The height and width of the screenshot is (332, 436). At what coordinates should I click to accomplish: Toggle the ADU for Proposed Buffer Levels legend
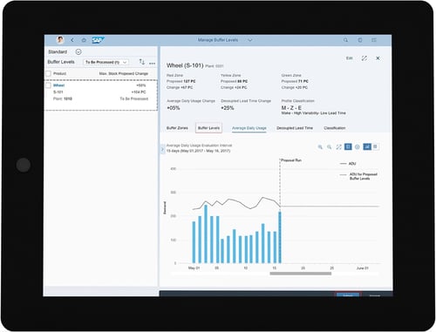358,176
